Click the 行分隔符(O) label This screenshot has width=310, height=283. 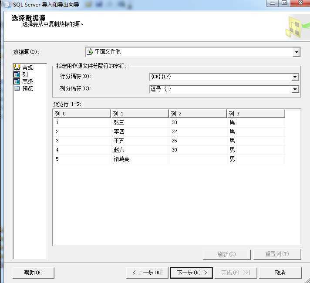(76, 76)
